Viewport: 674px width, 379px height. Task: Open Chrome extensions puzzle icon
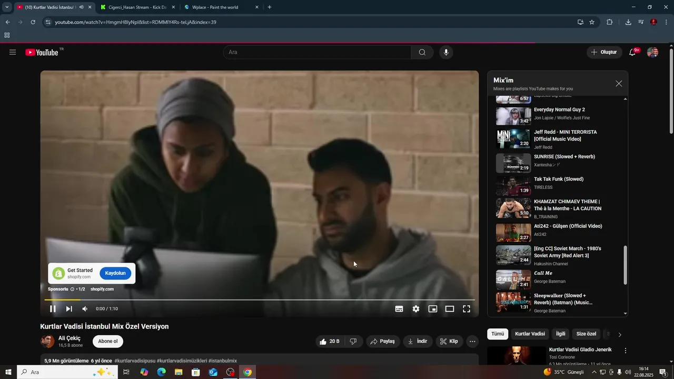click(610, 22)
